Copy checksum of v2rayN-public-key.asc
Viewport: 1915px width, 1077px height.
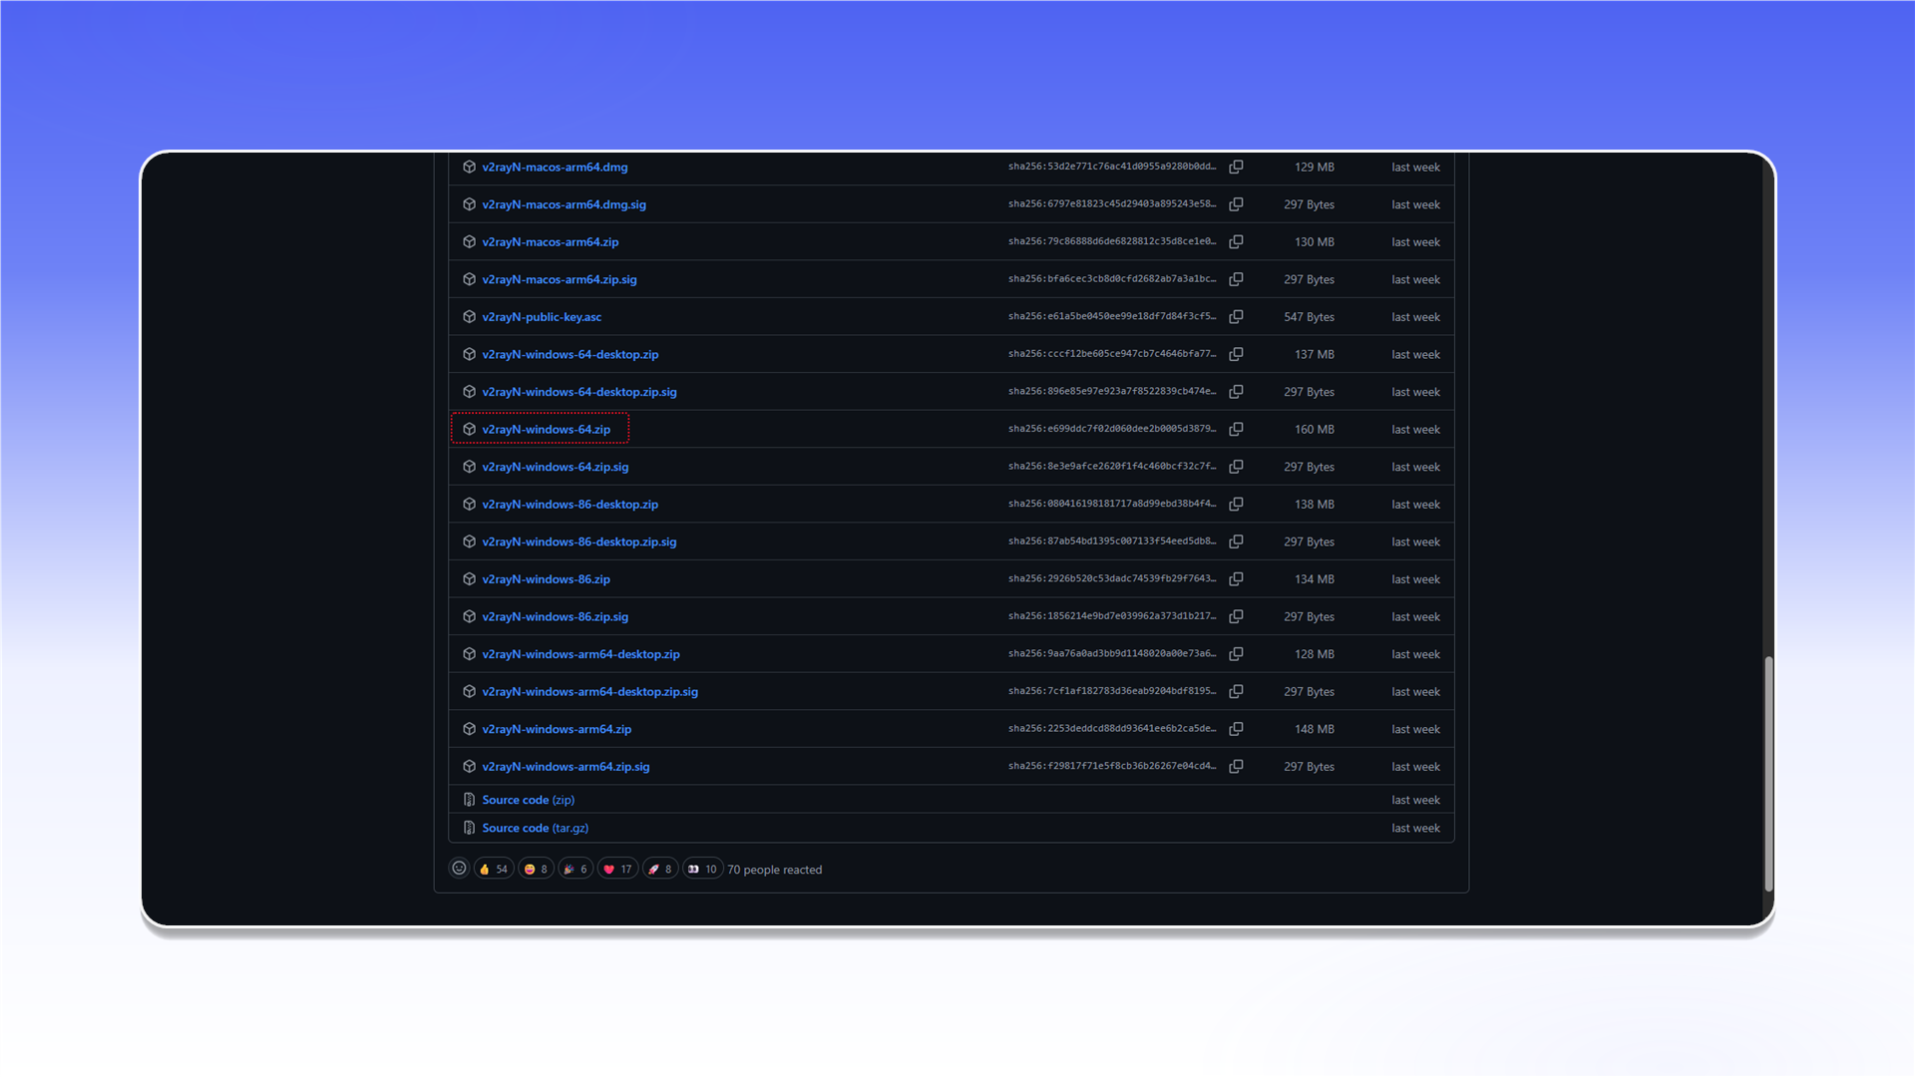(x=1236, y=317)
